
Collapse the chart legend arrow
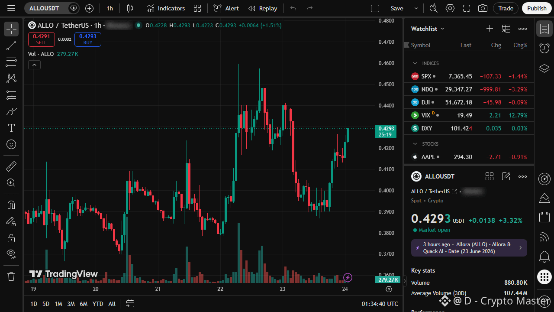click(34, 65)
